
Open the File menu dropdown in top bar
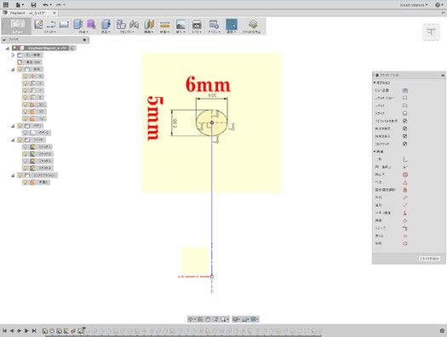click(x=20, y=4)
